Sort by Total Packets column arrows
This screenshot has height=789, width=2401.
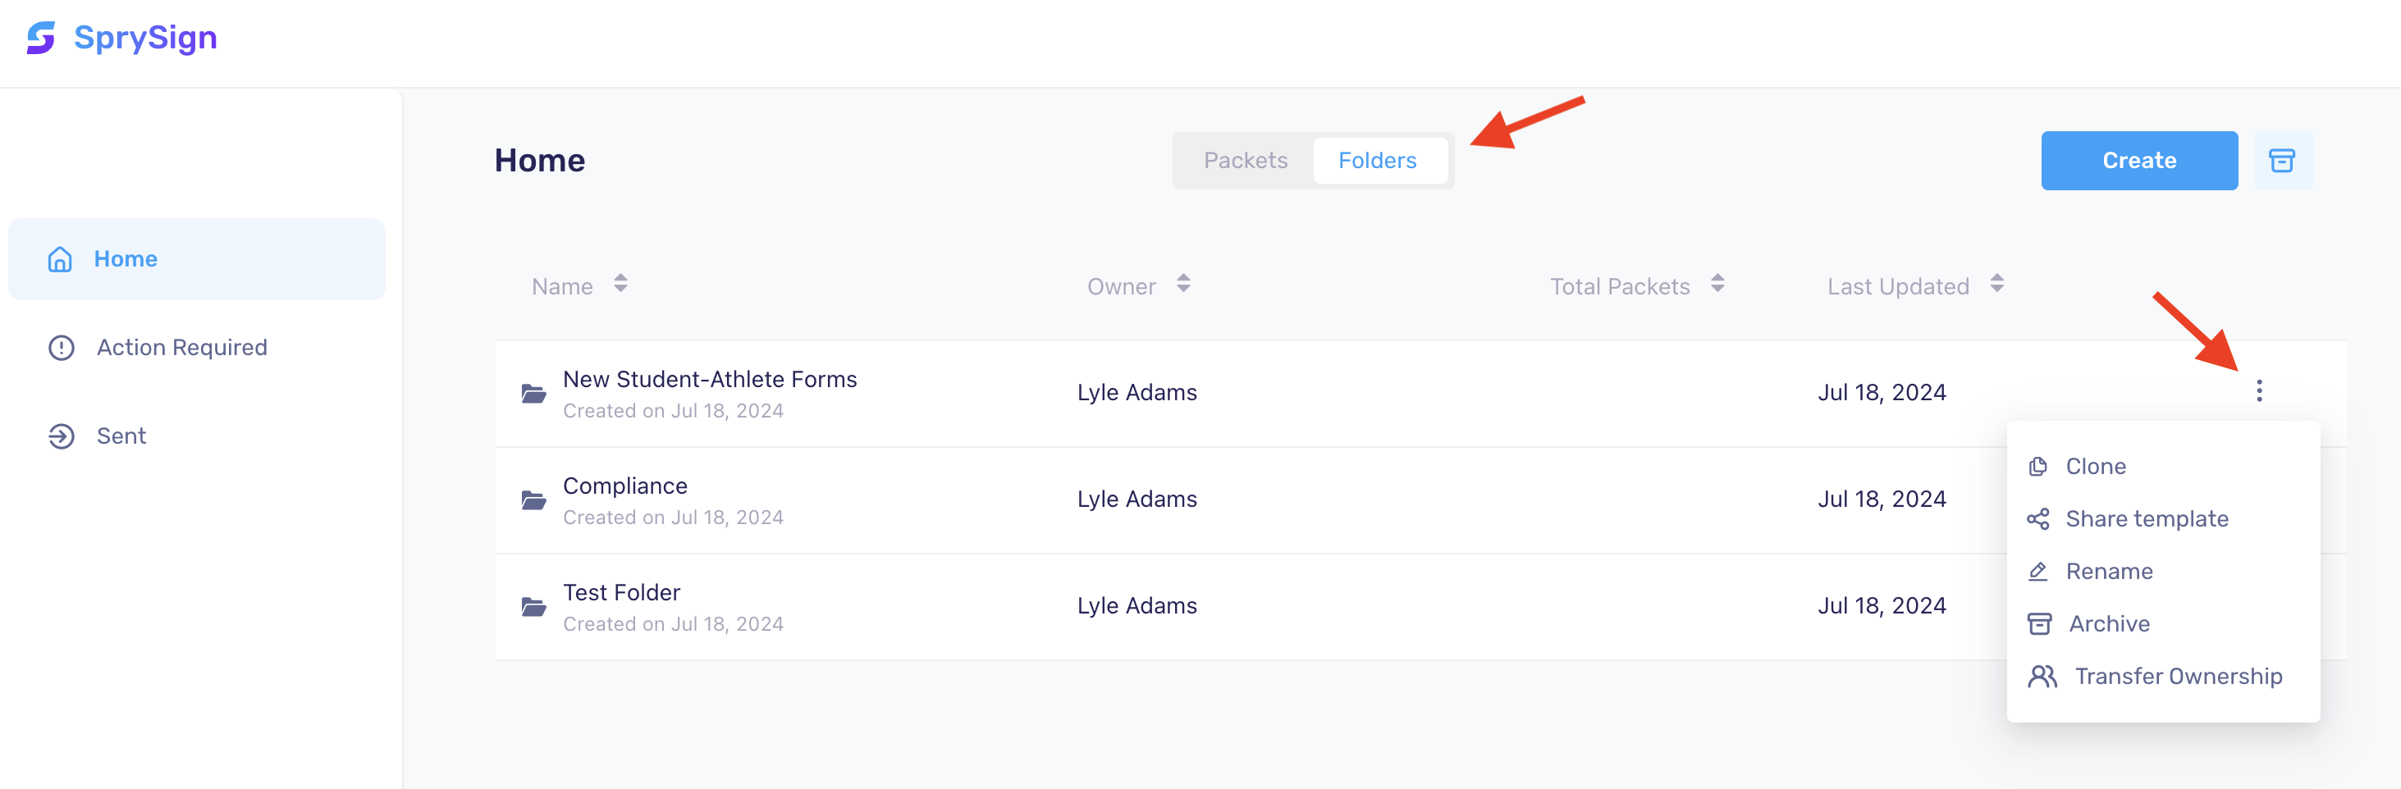(1717, 283)
